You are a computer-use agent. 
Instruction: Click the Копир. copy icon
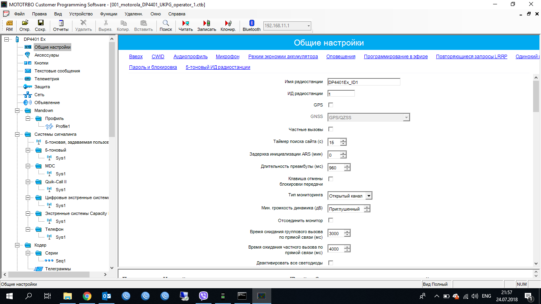point(124,26)
